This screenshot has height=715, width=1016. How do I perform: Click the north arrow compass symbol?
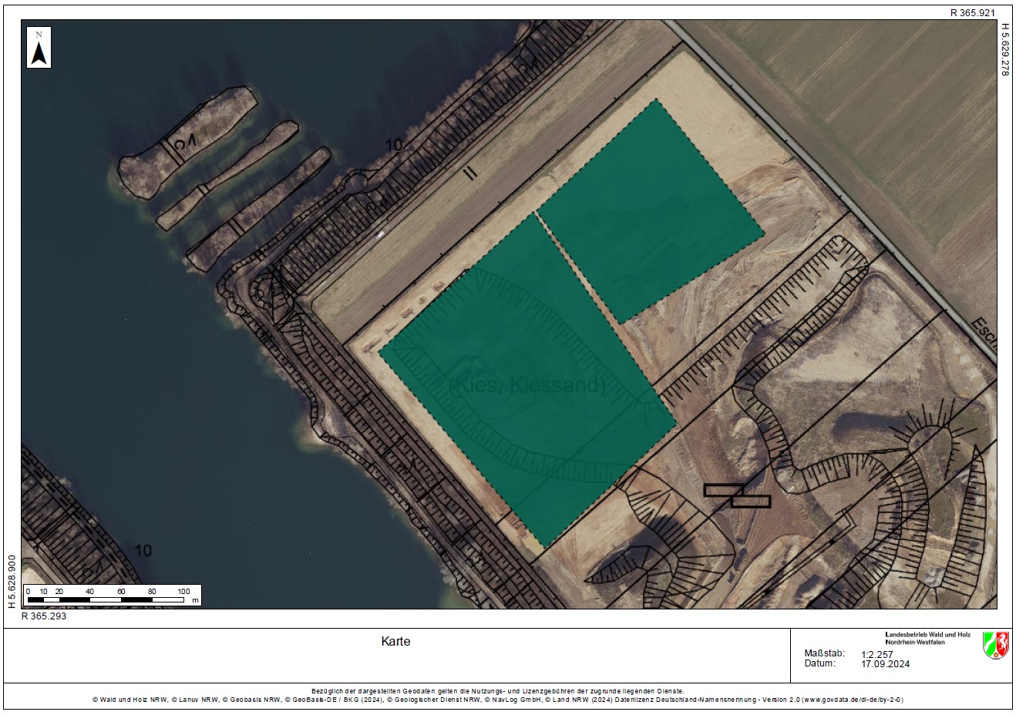(39, 48)
